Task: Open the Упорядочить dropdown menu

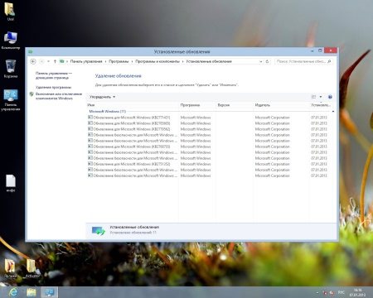Action: [102, 97]
